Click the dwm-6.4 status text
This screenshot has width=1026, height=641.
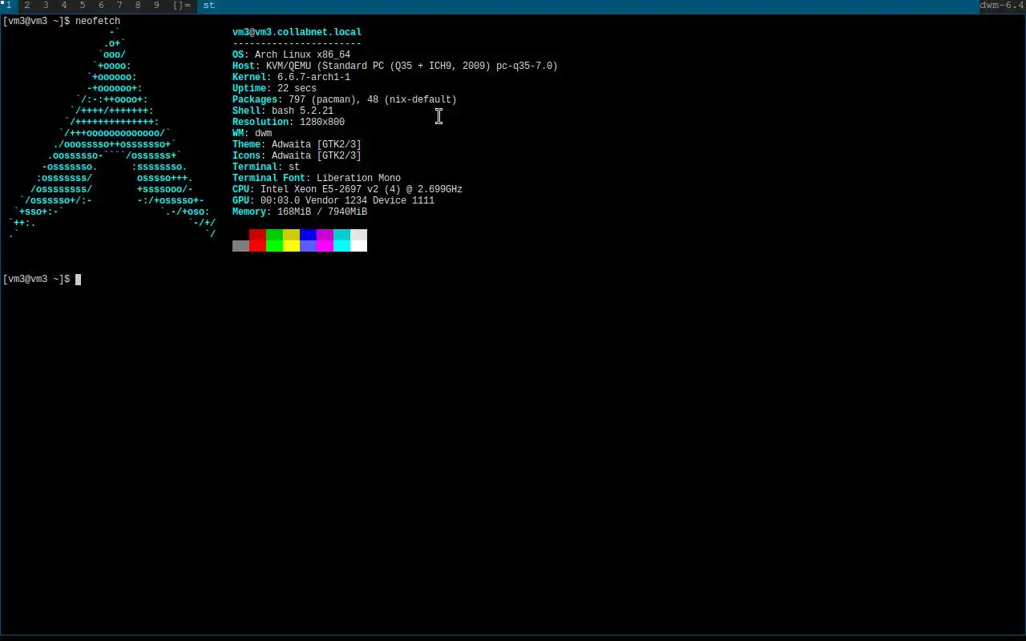tap(1002, 6)
